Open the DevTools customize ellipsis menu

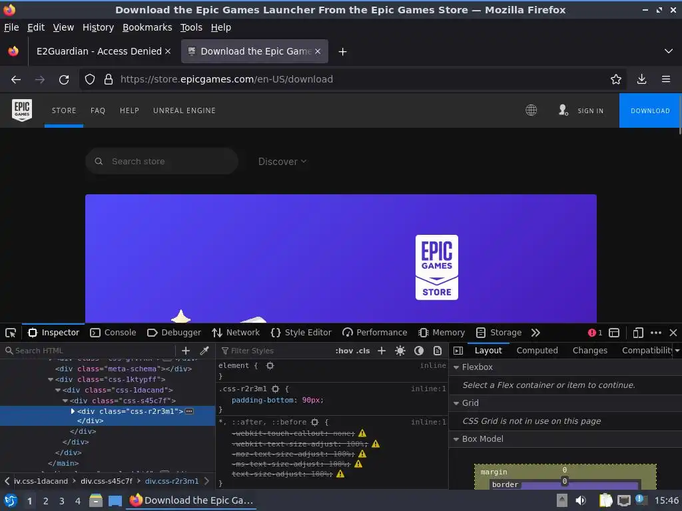tap(656, 333)
